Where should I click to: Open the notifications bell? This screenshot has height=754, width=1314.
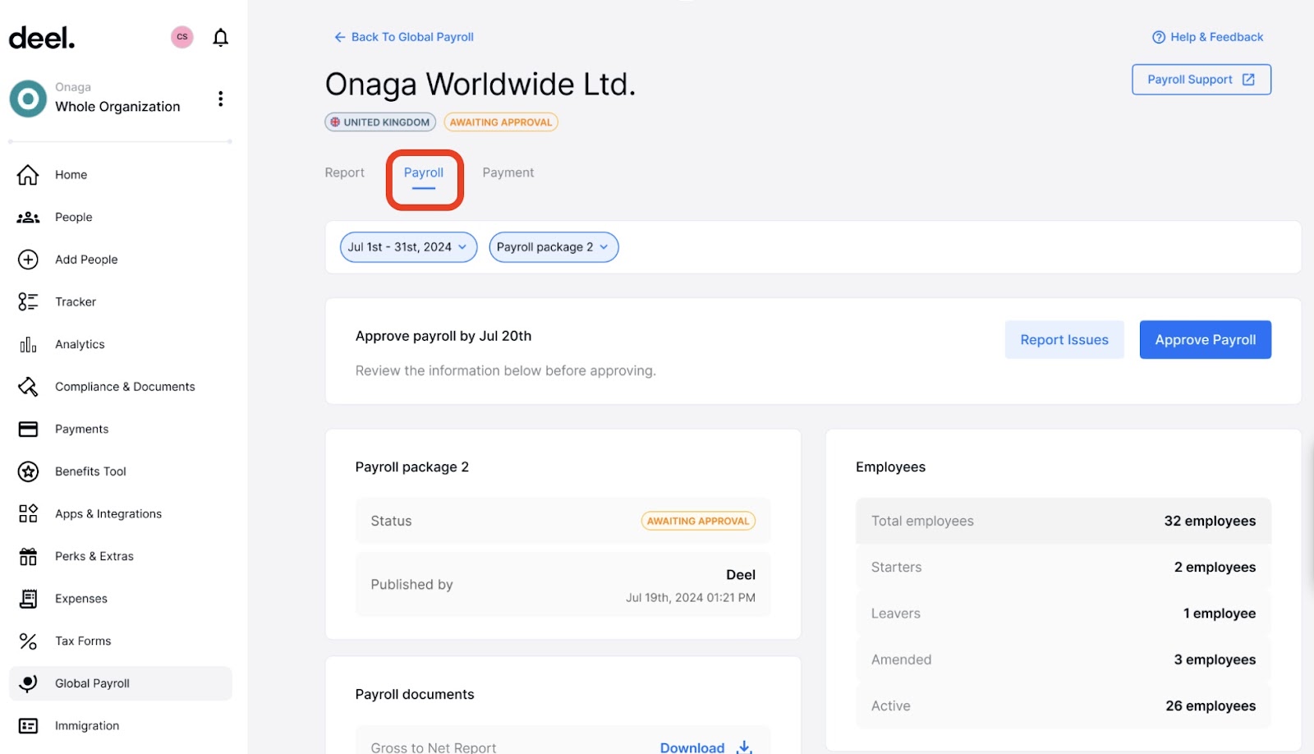(x=220, y=38)
